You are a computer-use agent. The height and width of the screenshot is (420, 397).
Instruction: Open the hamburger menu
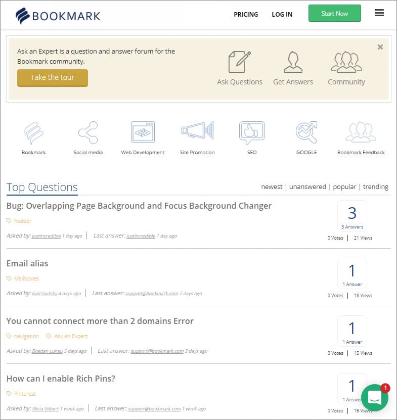(x=379, y=13)
